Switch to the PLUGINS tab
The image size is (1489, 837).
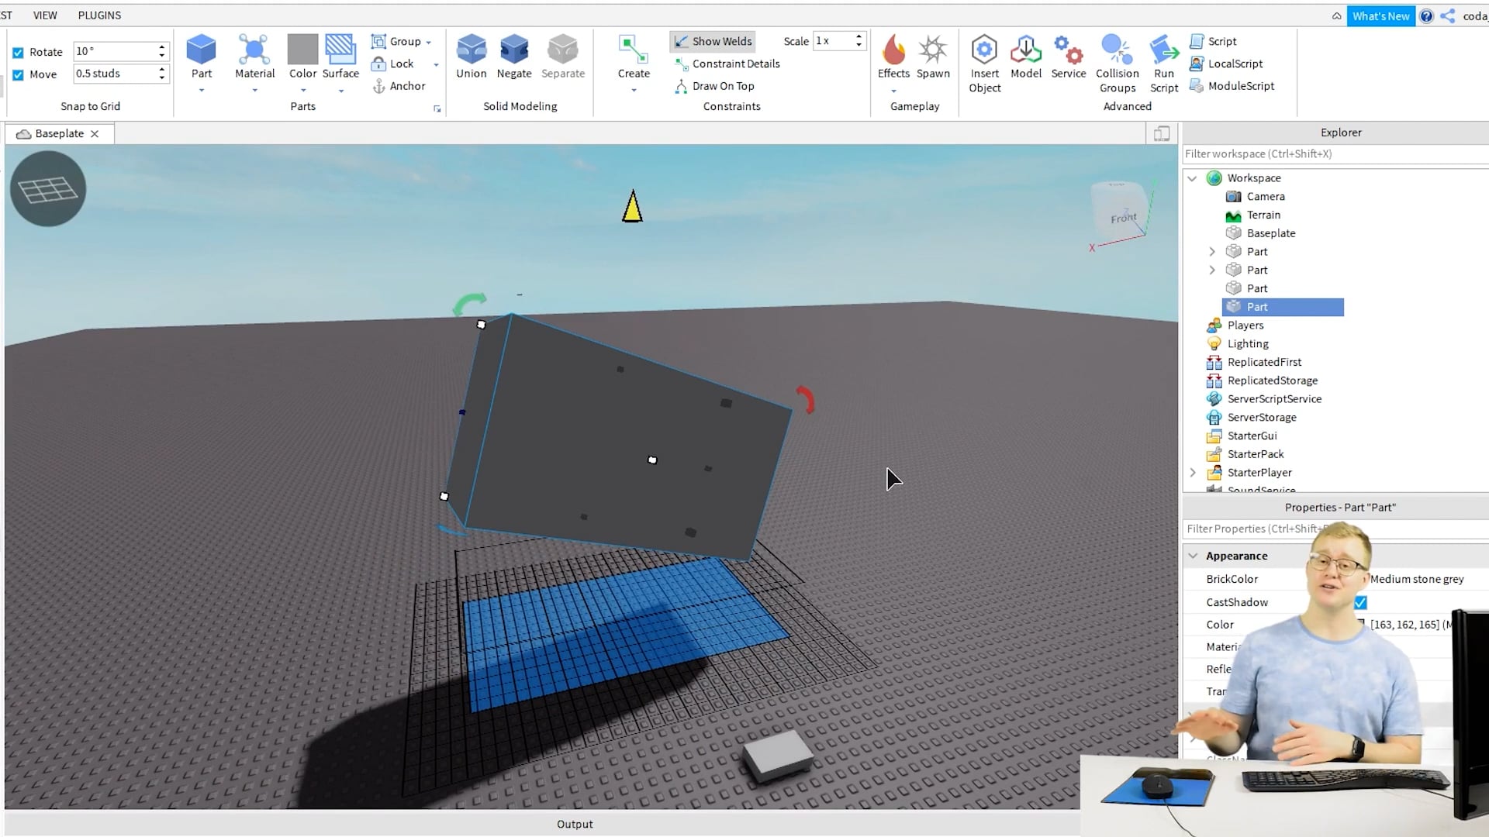[99, 15]
